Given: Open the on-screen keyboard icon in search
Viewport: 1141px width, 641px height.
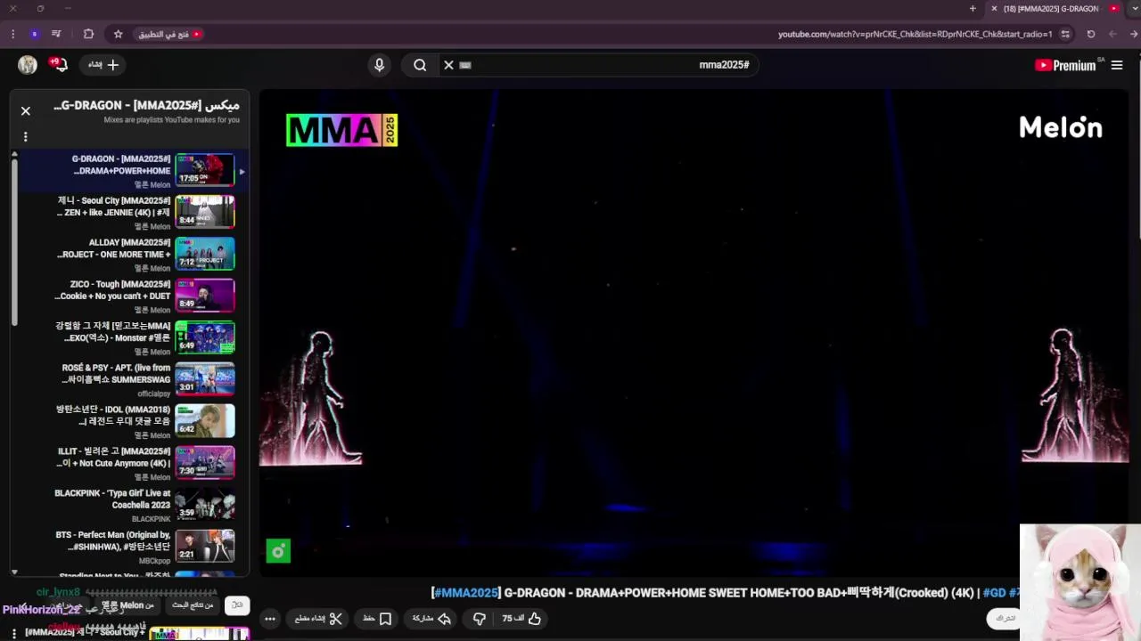Looking at the screenshot, I should click(x=465, y=65).
